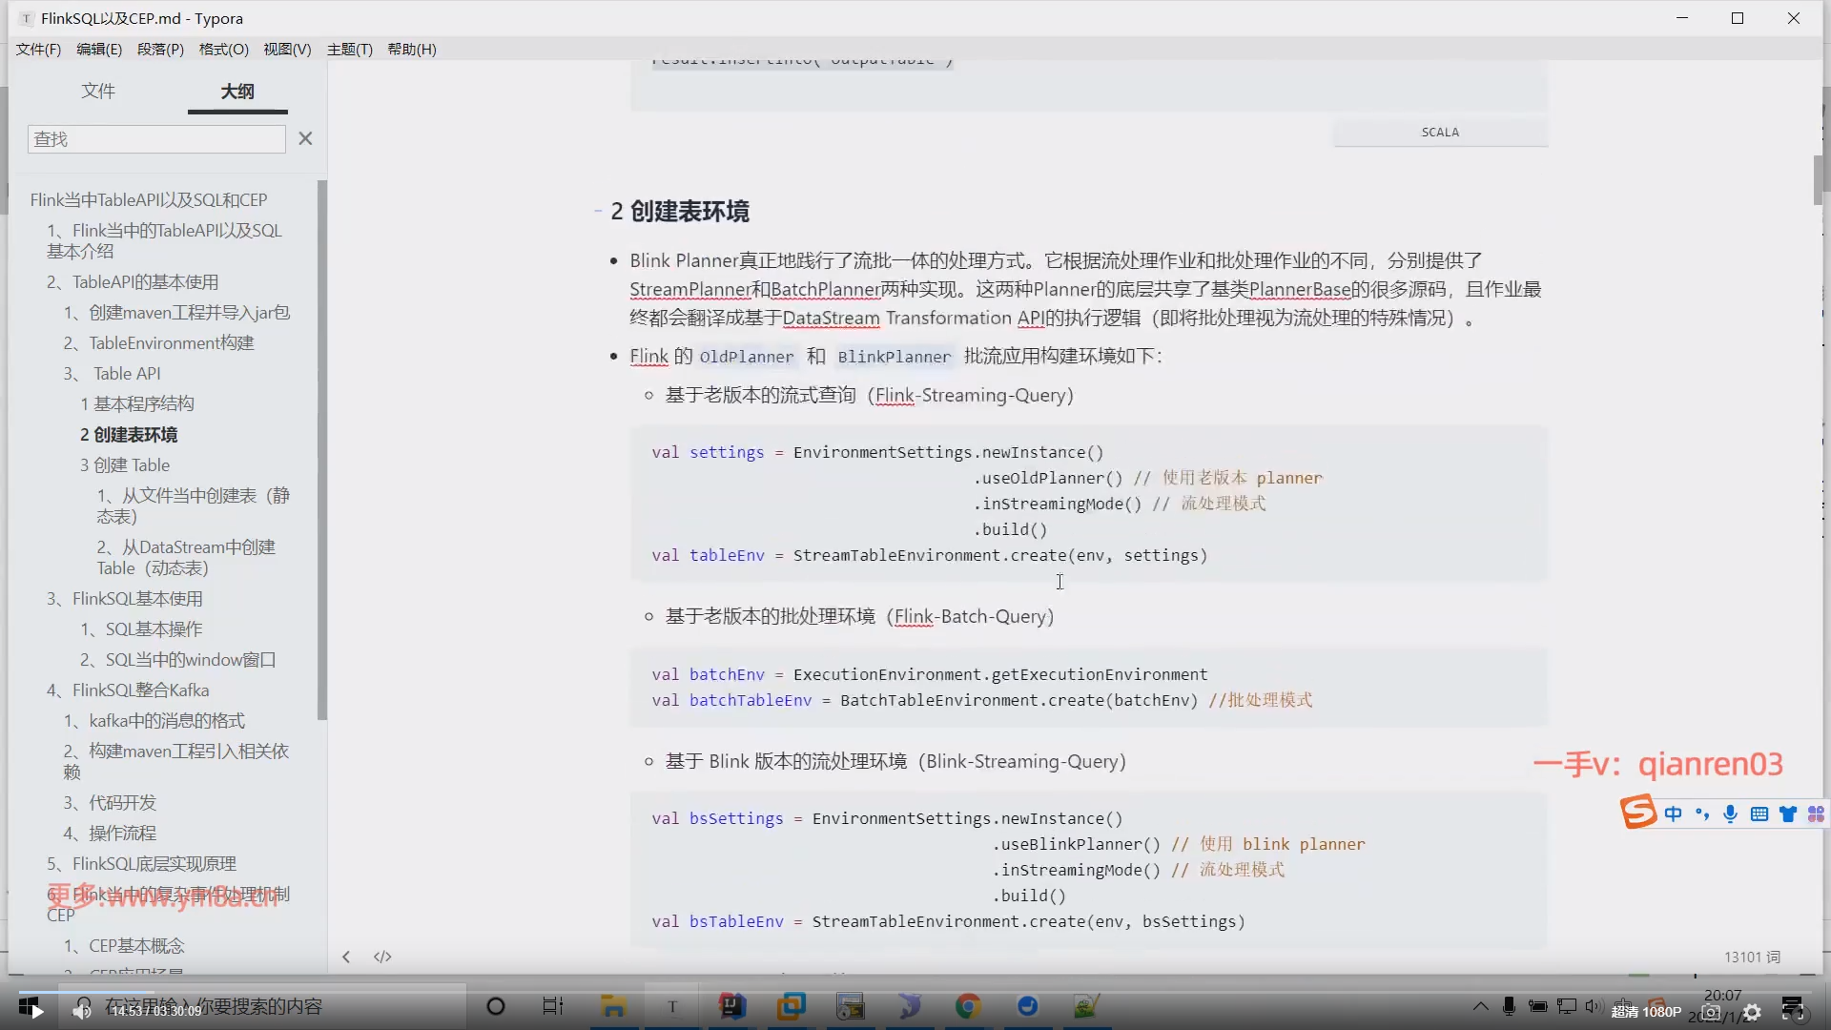Open File Explorer from taskbar

pyautogui.click(x=613, y=1006)
